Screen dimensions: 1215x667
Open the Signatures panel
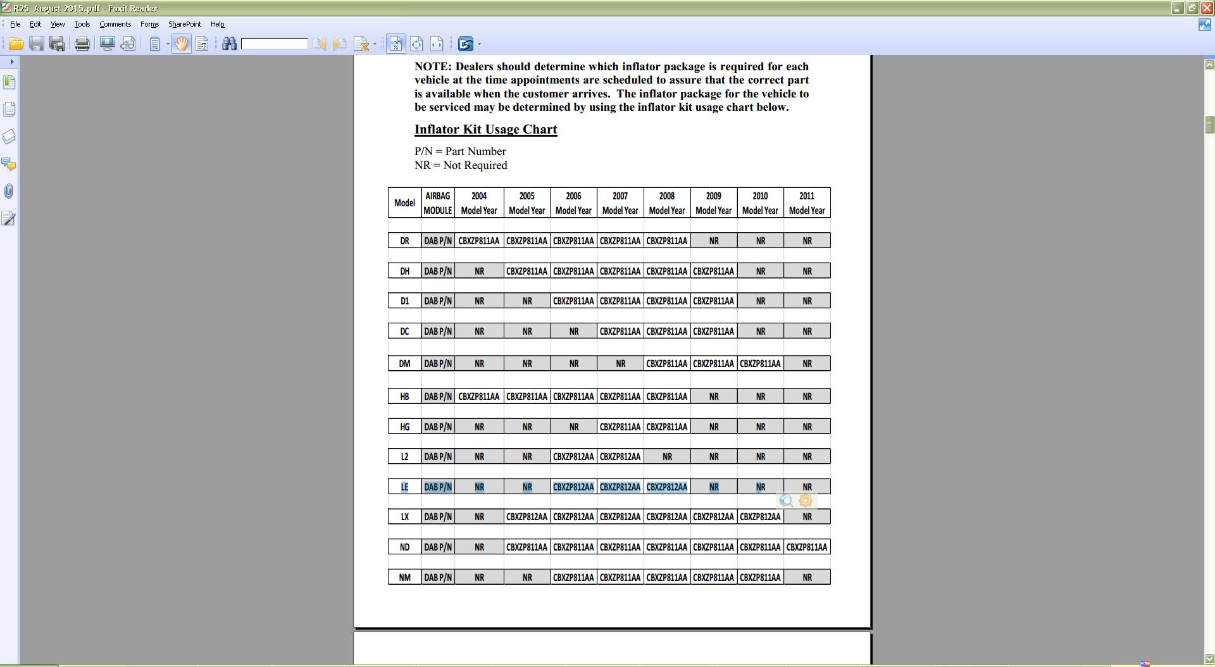coord(9,219)
